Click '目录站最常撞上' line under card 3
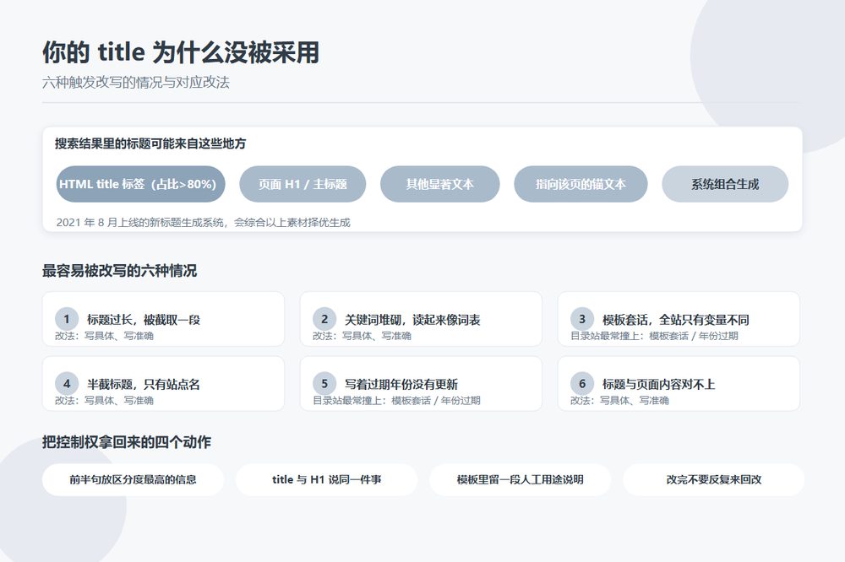Viewport: 845px width, 562px height. [654, 336]
